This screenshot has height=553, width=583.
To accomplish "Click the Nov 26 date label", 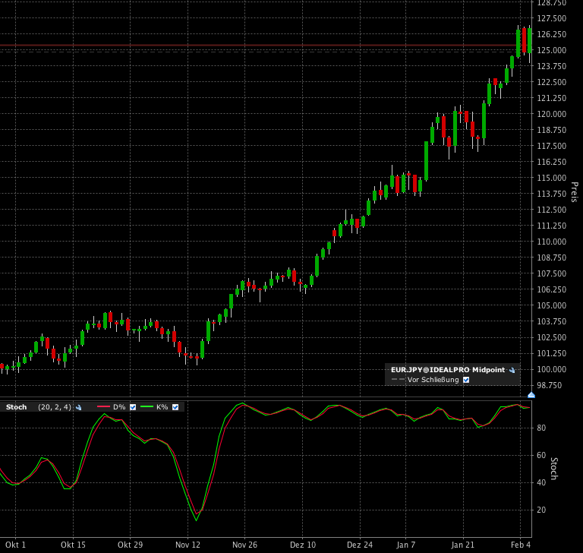I will pos(244,545).
